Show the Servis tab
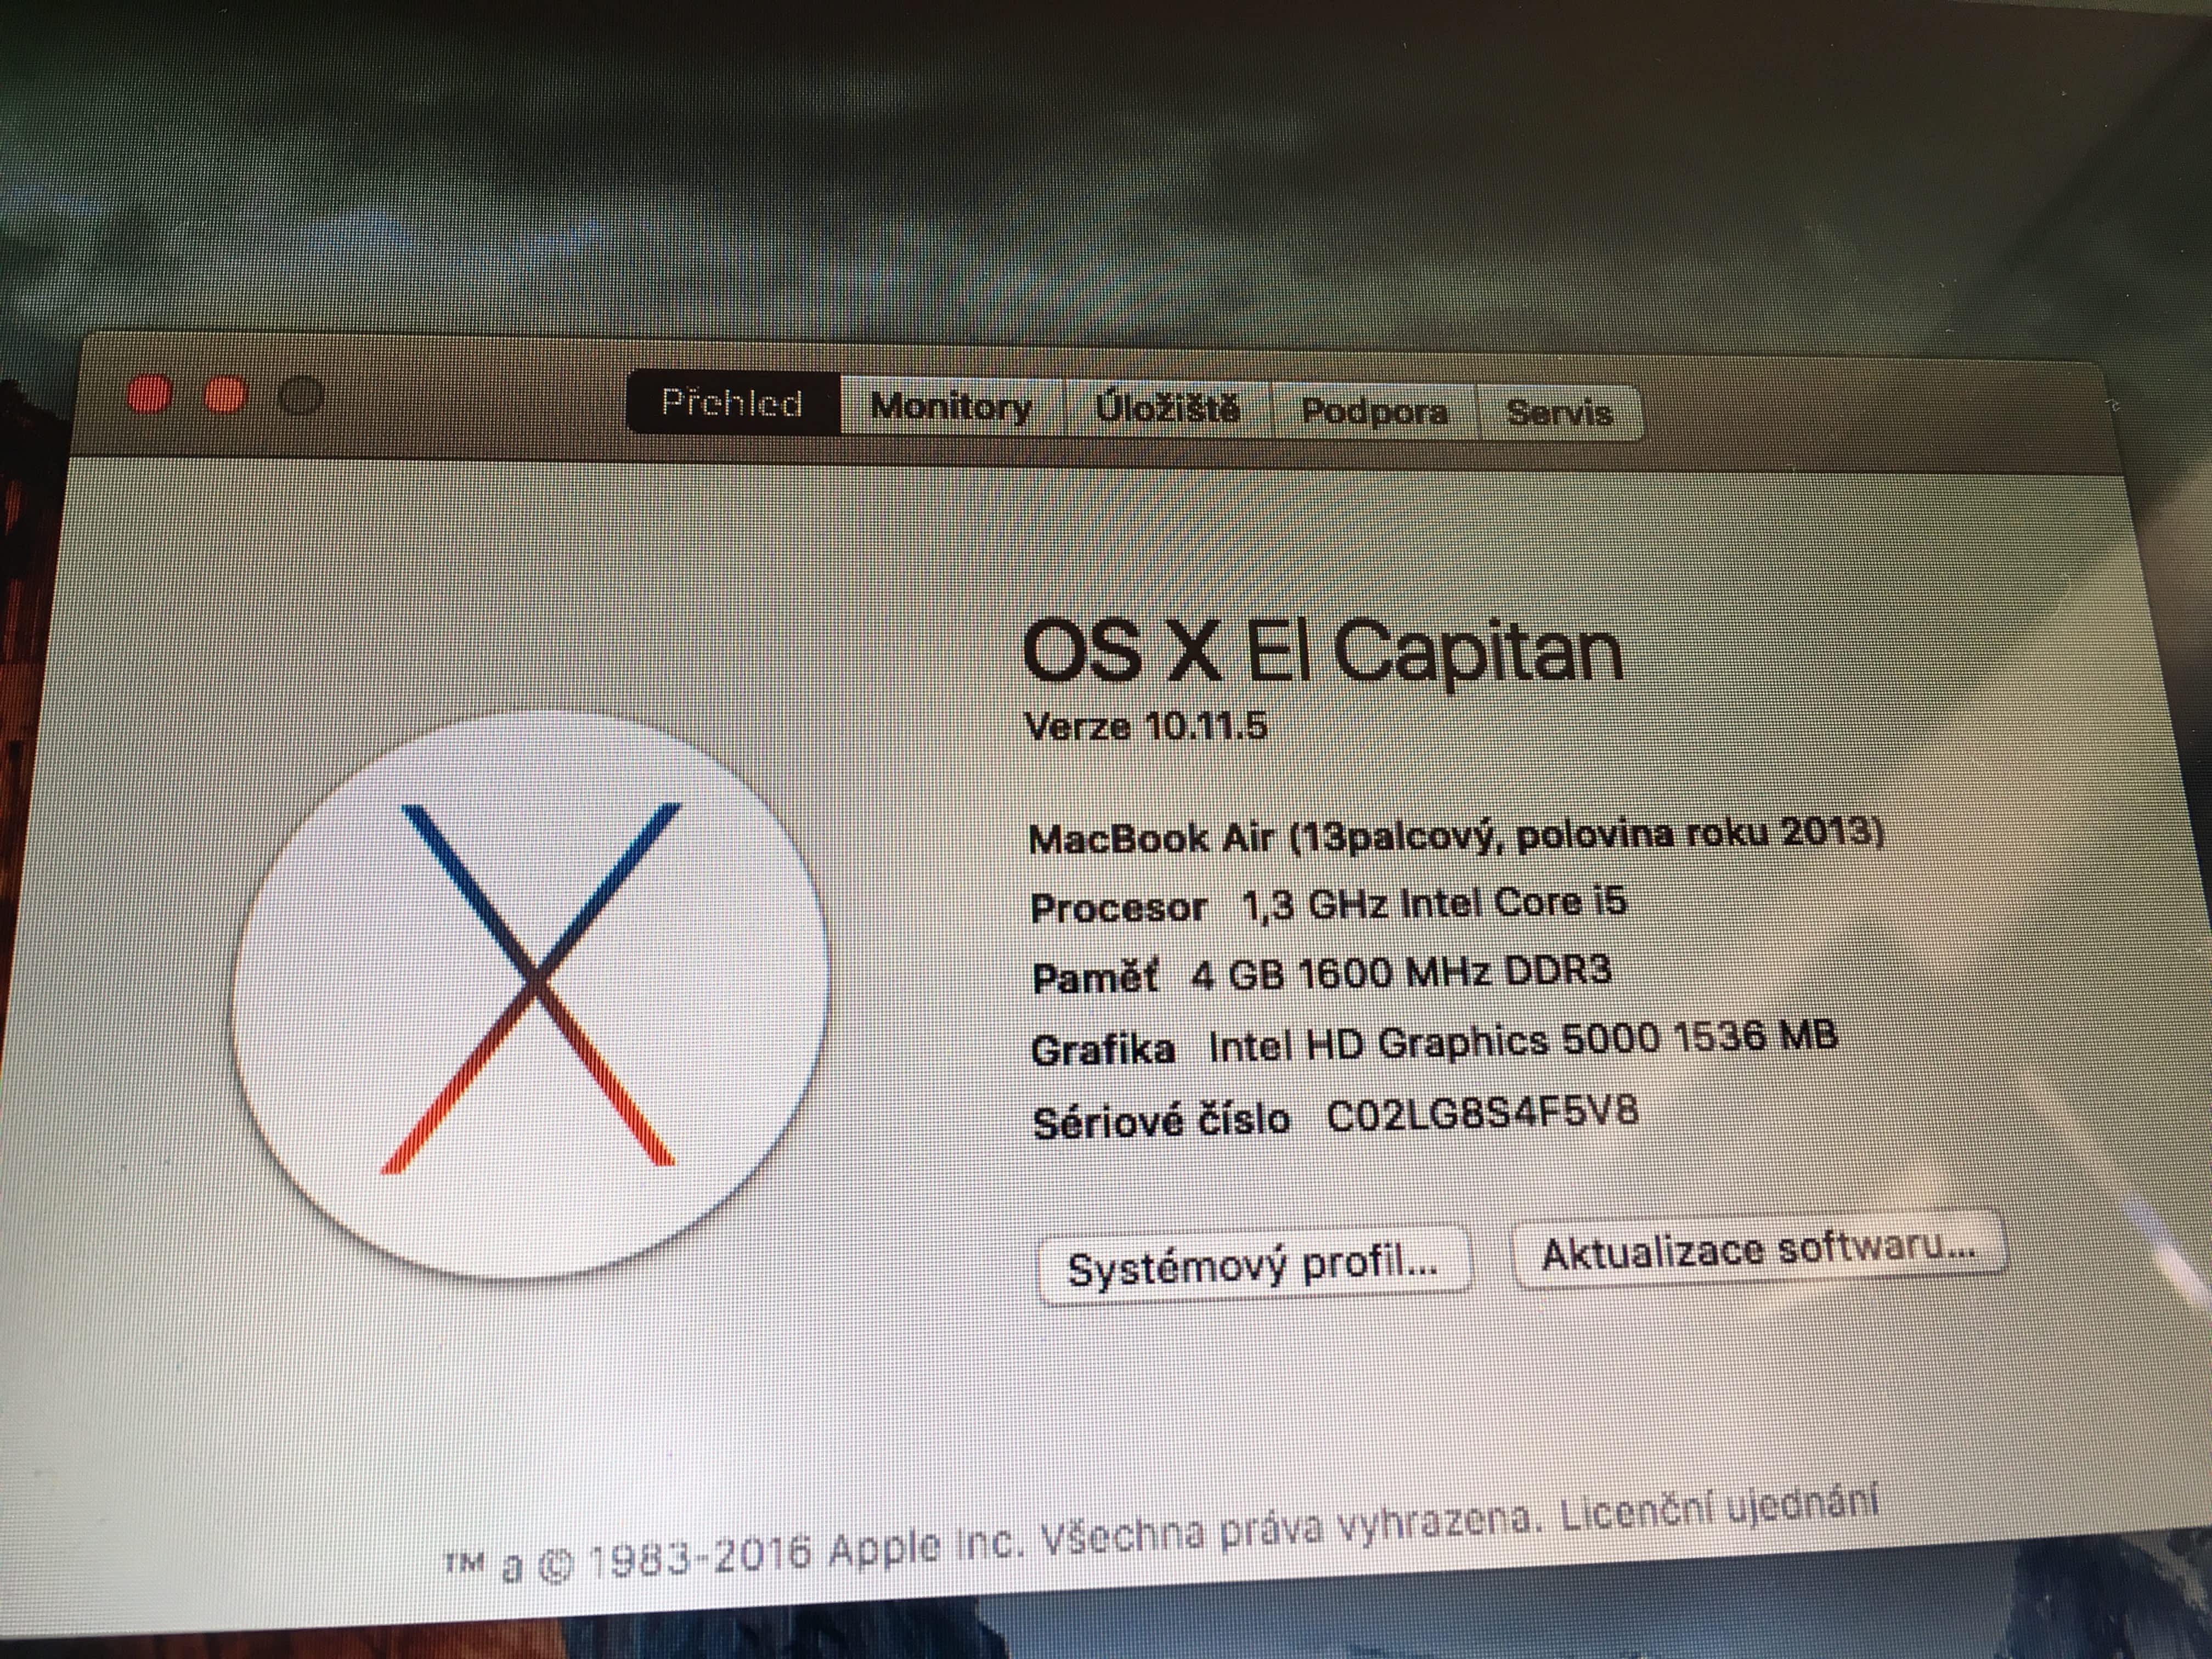 point(1559,413)
